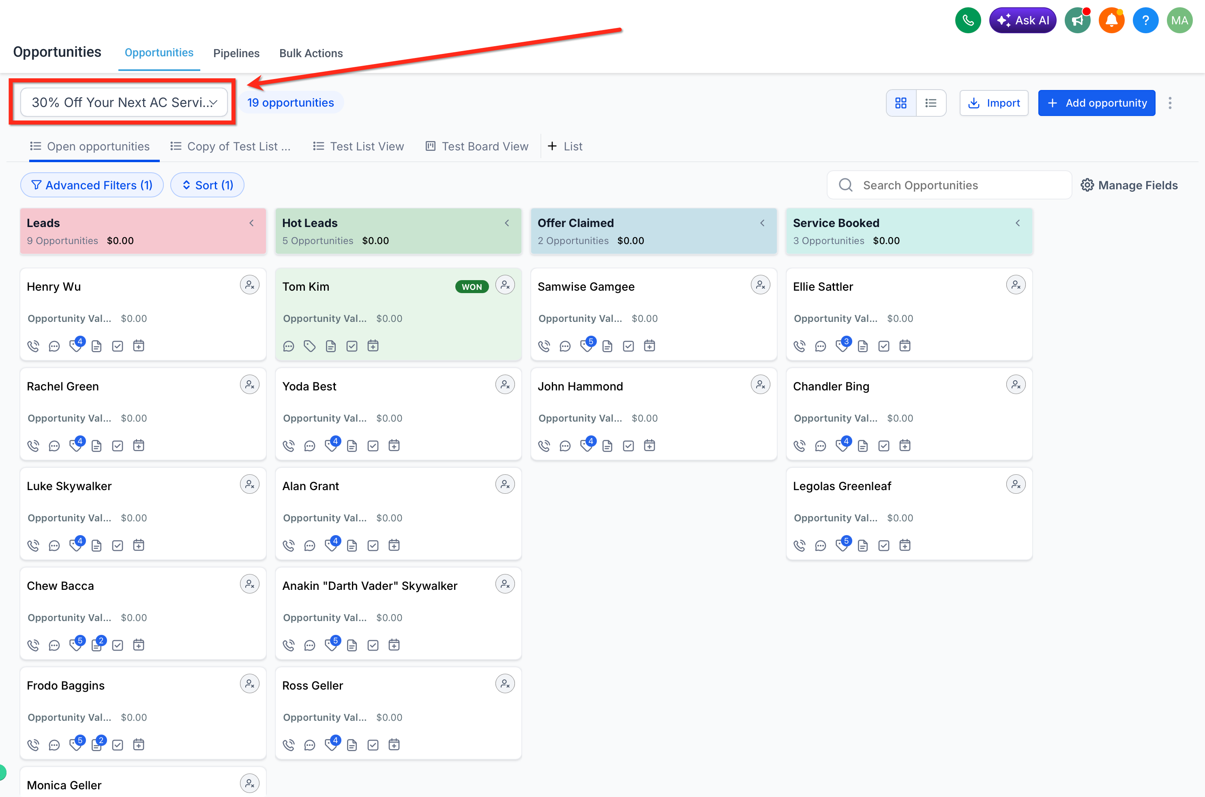Open the megaphone announcements icon

[x=1077, y=20]
